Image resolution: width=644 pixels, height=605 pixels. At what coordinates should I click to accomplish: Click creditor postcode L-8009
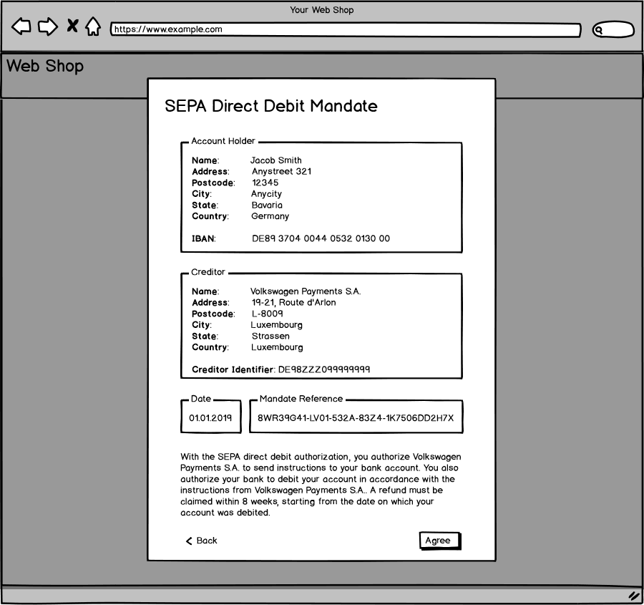click(x=268, y=314)
